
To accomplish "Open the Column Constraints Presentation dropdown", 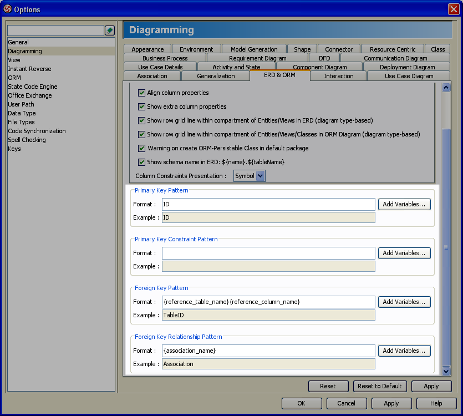I will click(x=258, y=175).
